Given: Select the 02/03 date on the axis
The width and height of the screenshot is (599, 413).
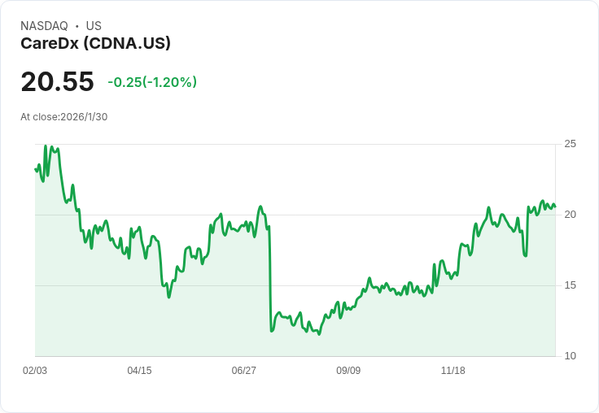Looking at the screenshot, I should tap(35, 371).
